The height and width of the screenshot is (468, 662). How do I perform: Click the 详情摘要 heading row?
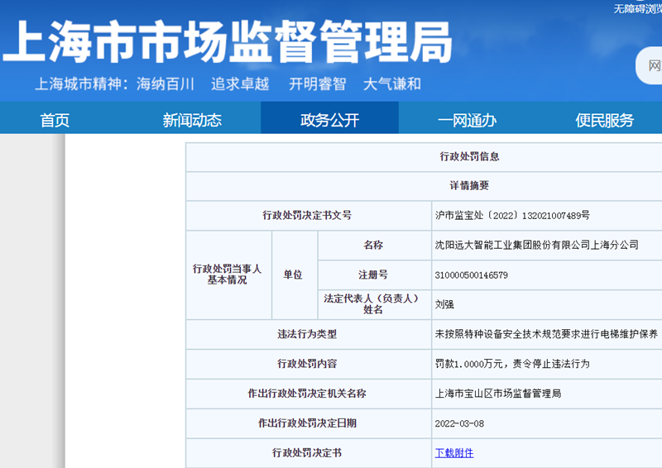click(x=469, y=186)
